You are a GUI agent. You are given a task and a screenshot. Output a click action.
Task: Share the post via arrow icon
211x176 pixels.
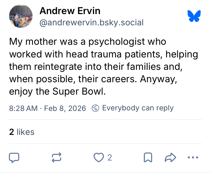click(170, 158)
